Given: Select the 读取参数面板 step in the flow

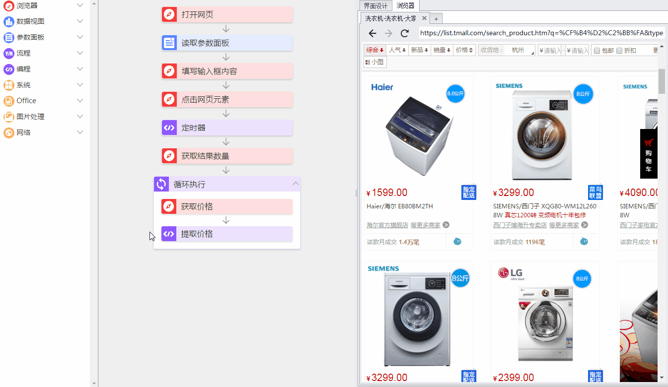Looking at the screenshot, I should 227,43.
